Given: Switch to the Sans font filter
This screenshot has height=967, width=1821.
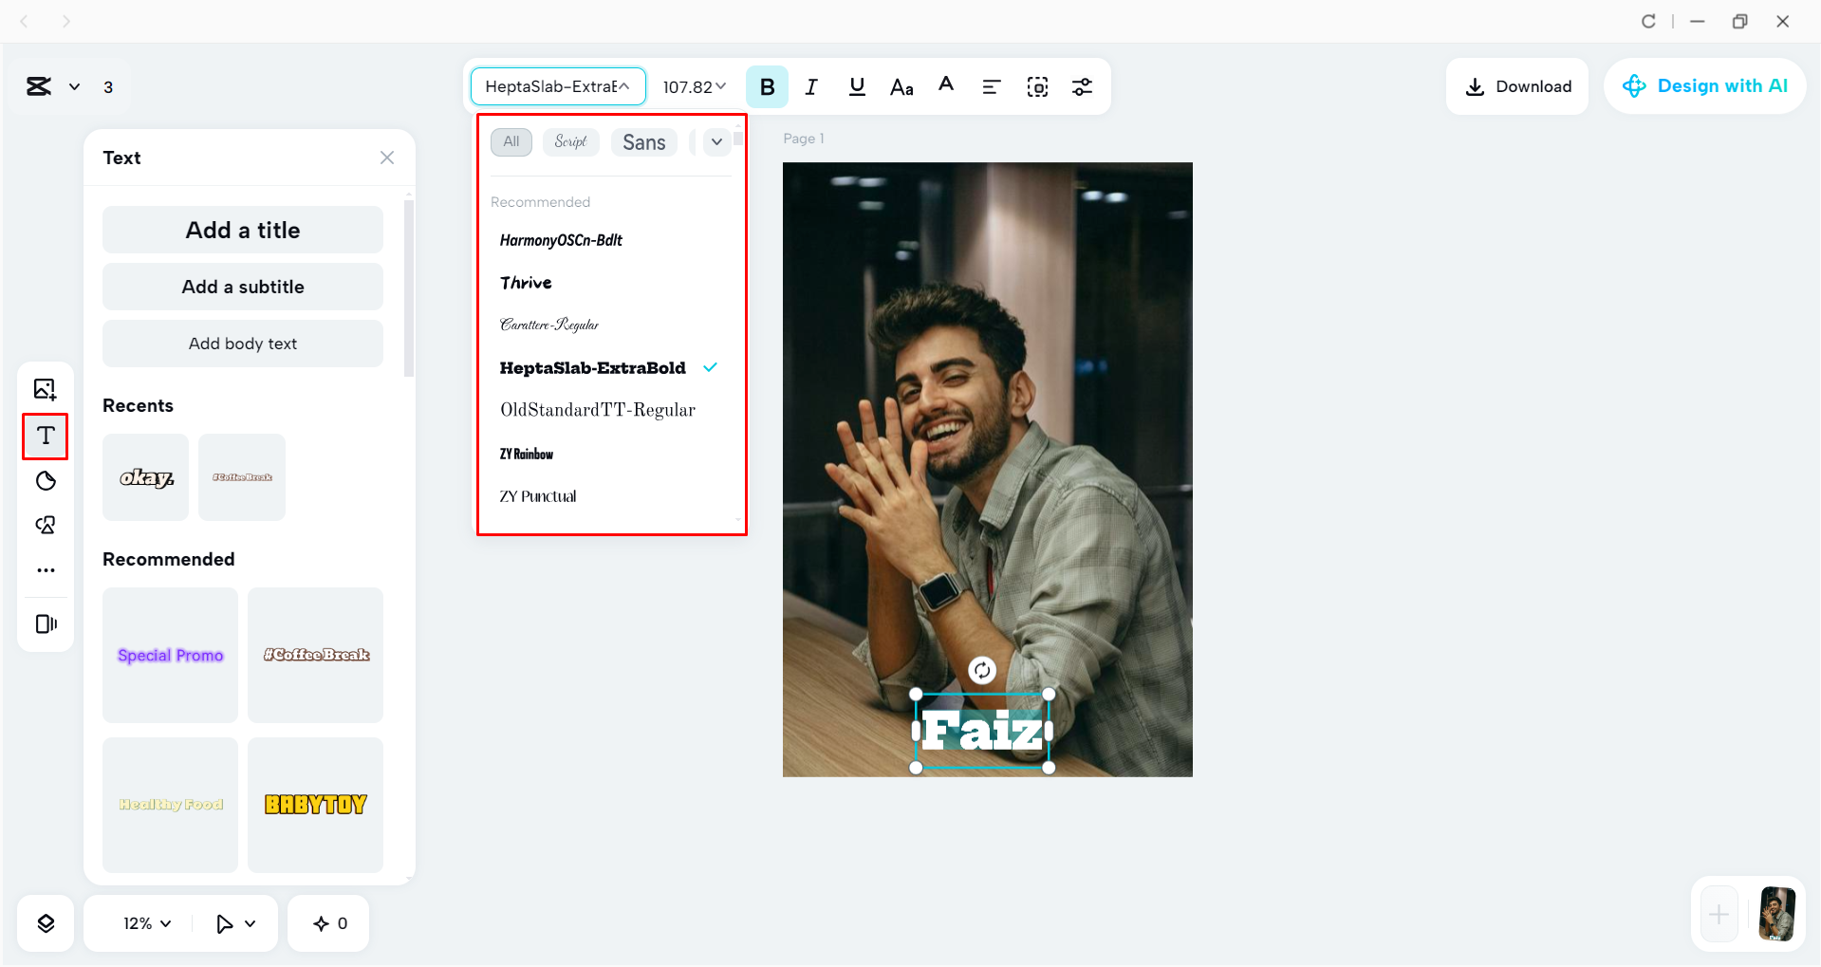Looking at the screenshot, I should pyautogui.click(x=643, y=141).
